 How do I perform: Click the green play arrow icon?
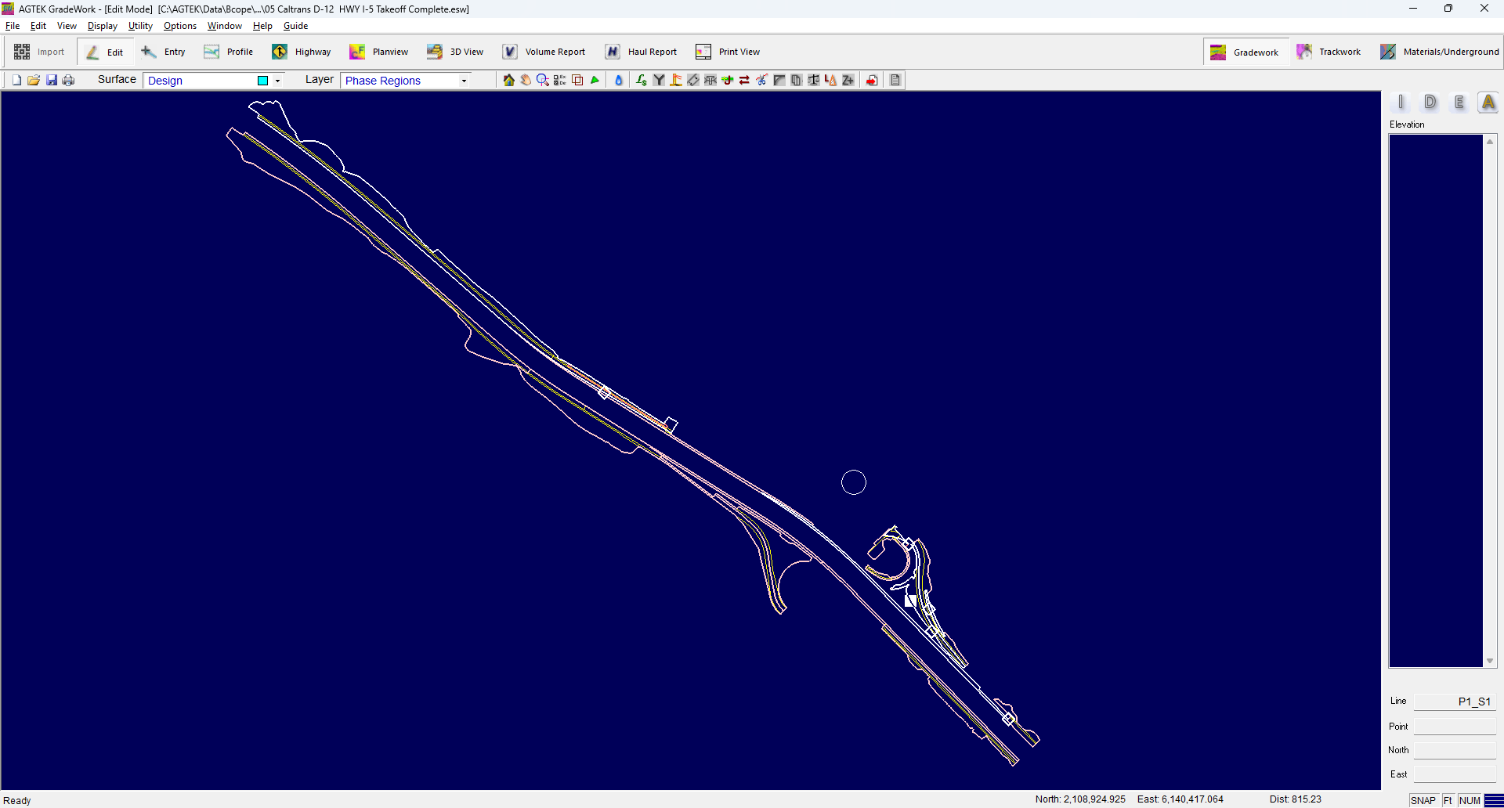point(595,80)
